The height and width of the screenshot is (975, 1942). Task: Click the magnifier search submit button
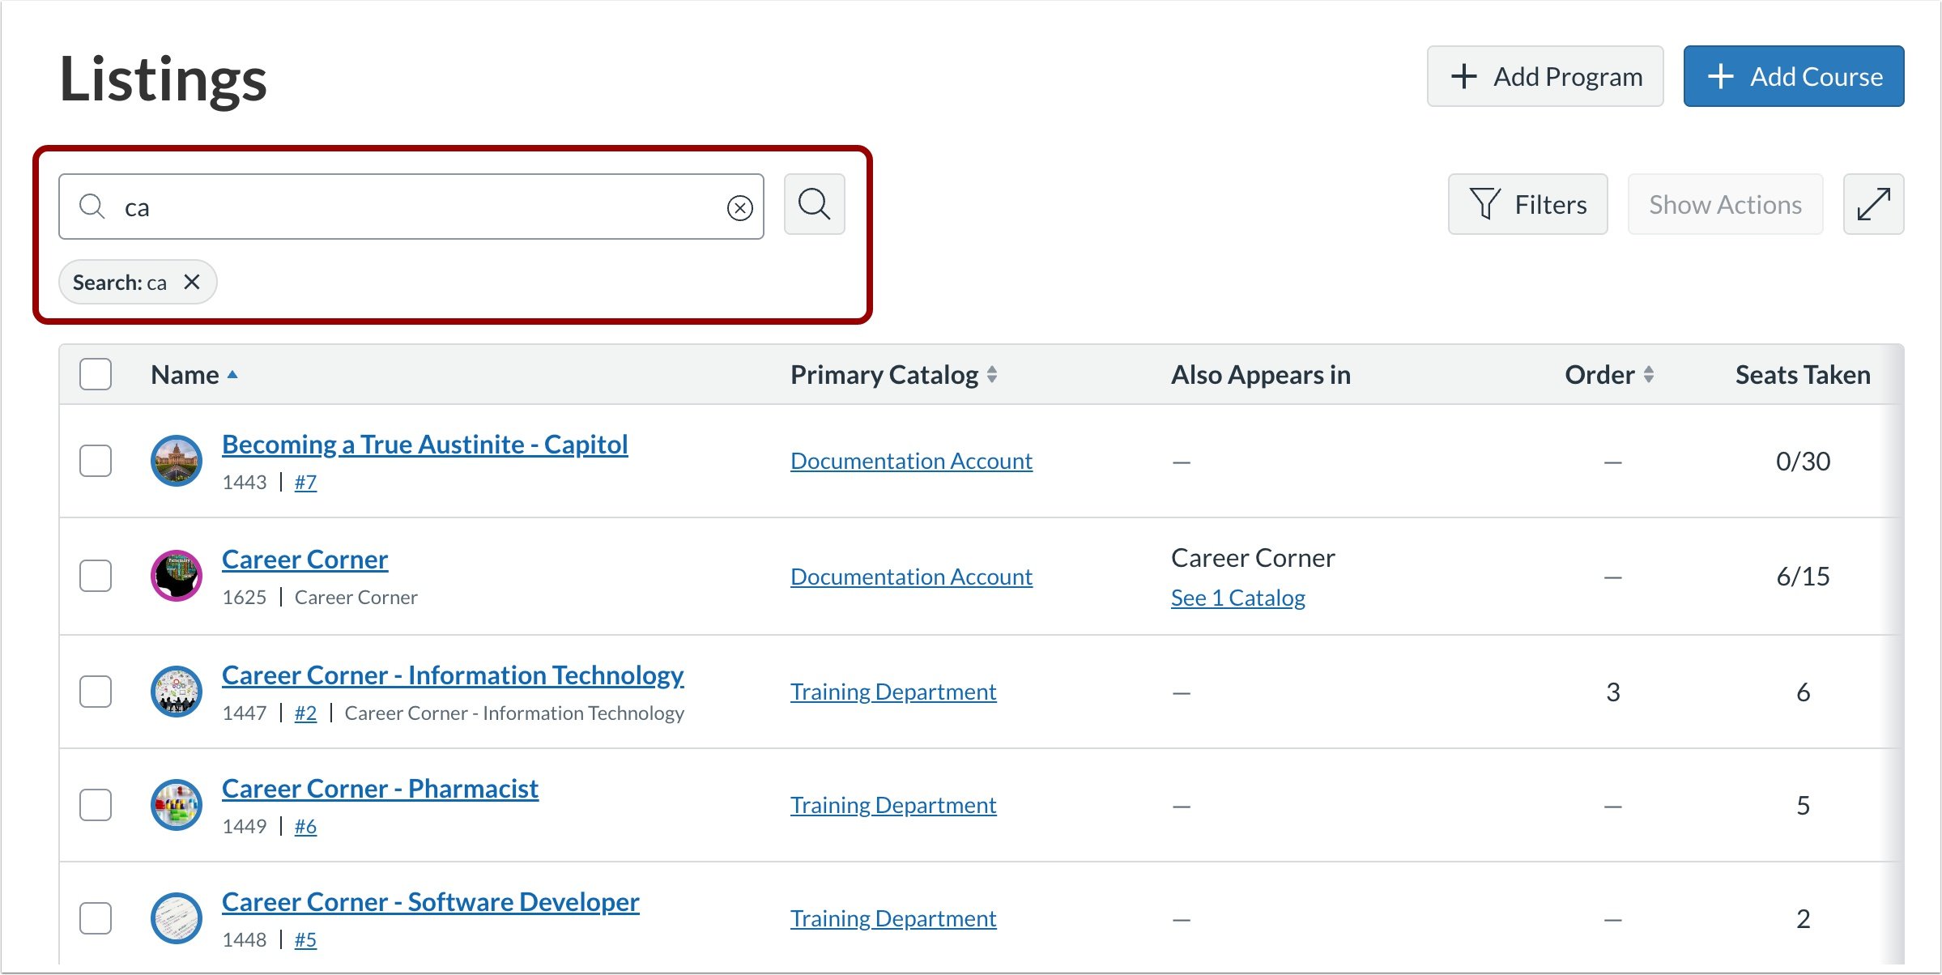click(x=814, y=205)
